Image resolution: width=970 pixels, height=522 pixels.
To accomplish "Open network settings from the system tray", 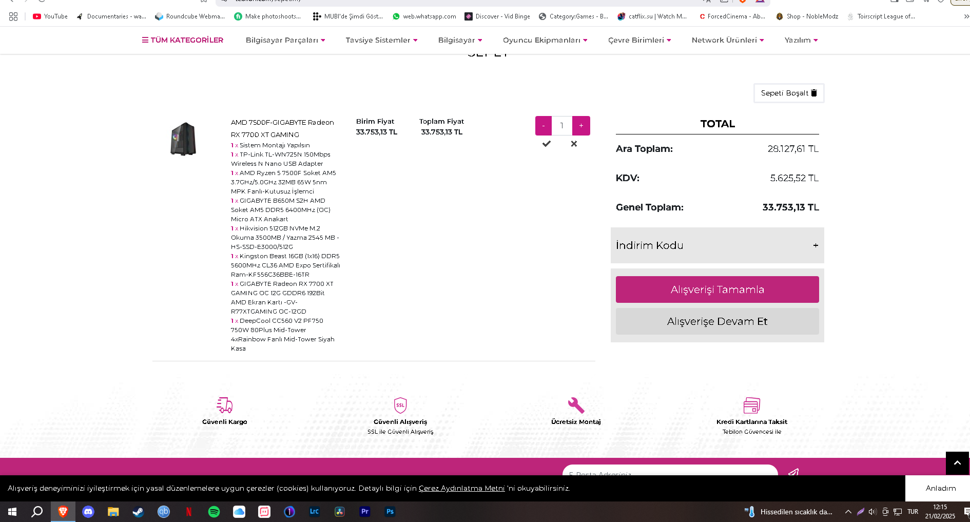I will (x=898, y=512).
